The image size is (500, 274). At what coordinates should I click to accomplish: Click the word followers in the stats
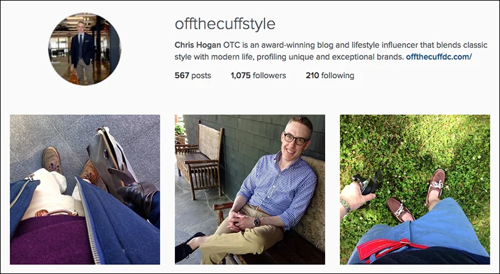point(270,76)
